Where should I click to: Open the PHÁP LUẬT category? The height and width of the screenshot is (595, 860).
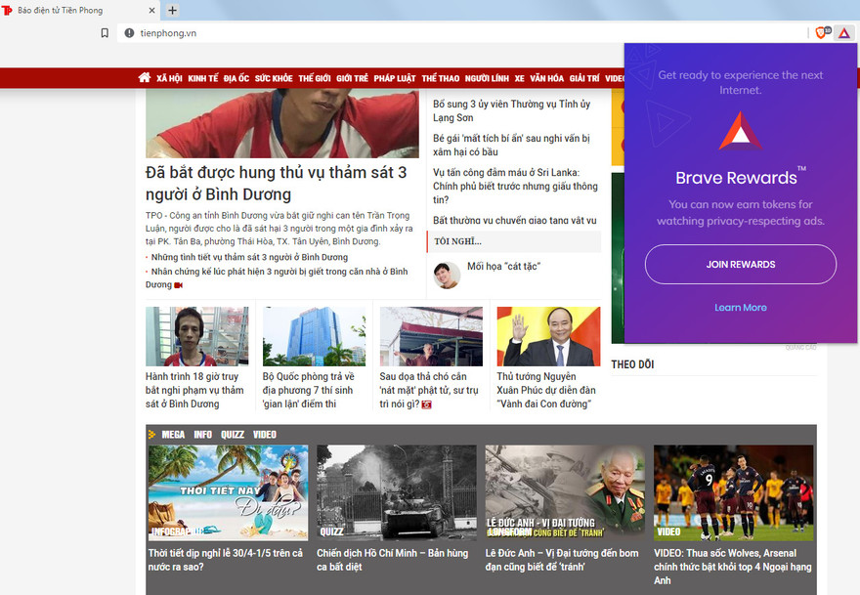point(393,77)
